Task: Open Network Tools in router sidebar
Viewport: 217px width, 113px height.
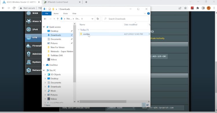Action: pyautogui.click(x=34, y=70)
